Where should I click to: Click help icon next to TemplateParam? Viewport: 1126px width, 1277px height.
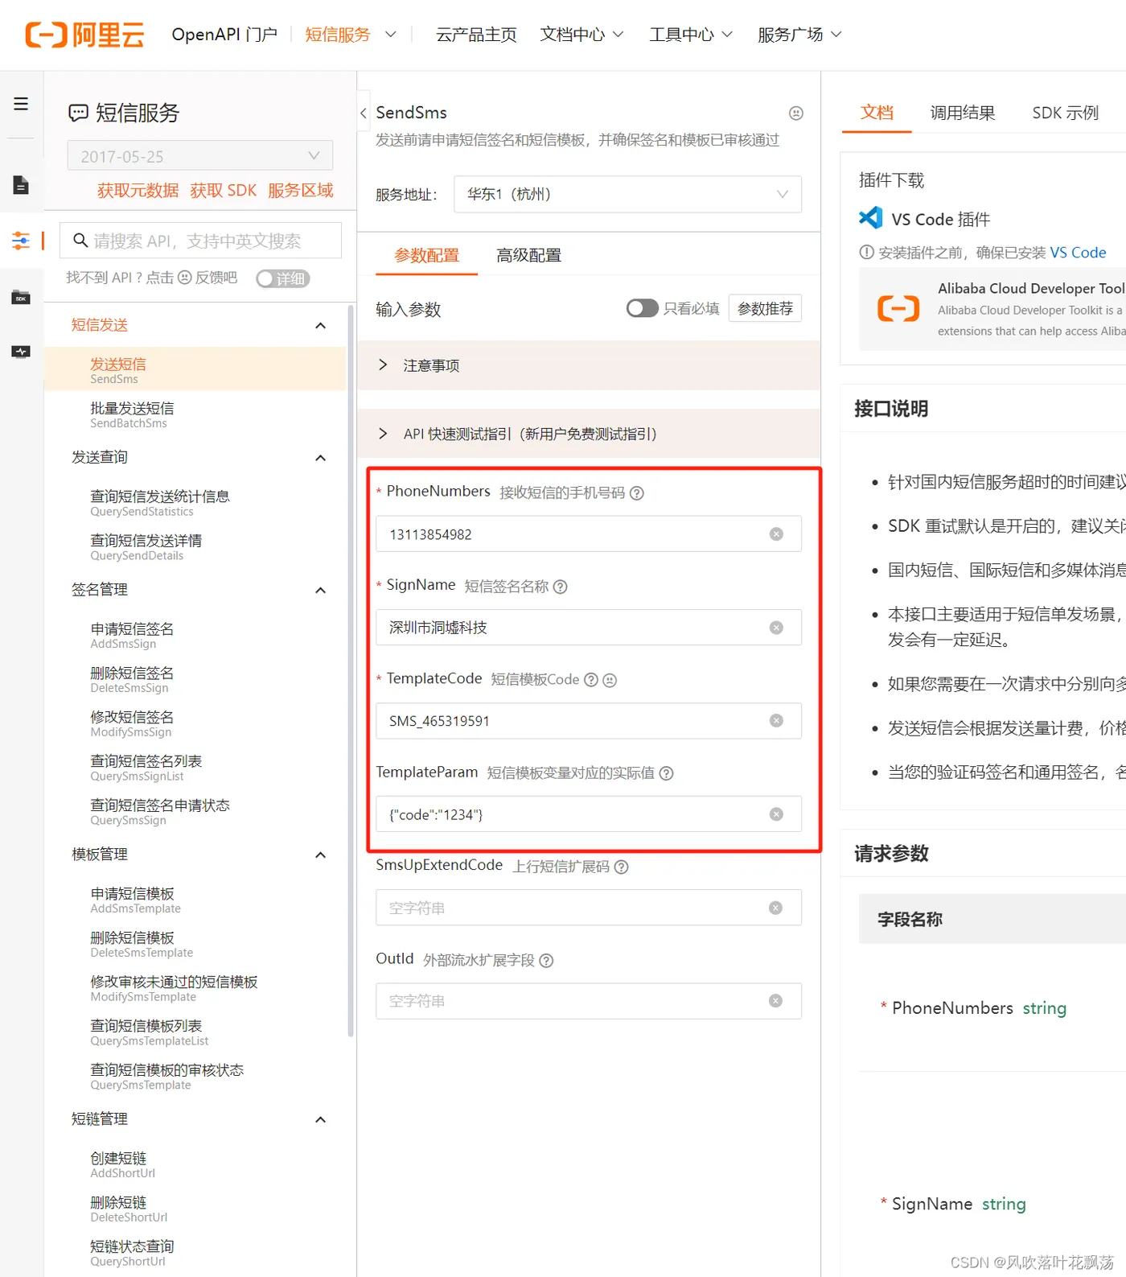(x=667, y=773)
